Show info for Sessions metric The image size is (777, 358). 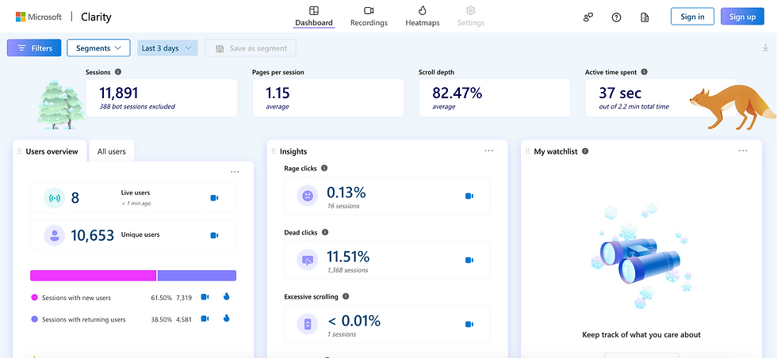coord(118,72)
